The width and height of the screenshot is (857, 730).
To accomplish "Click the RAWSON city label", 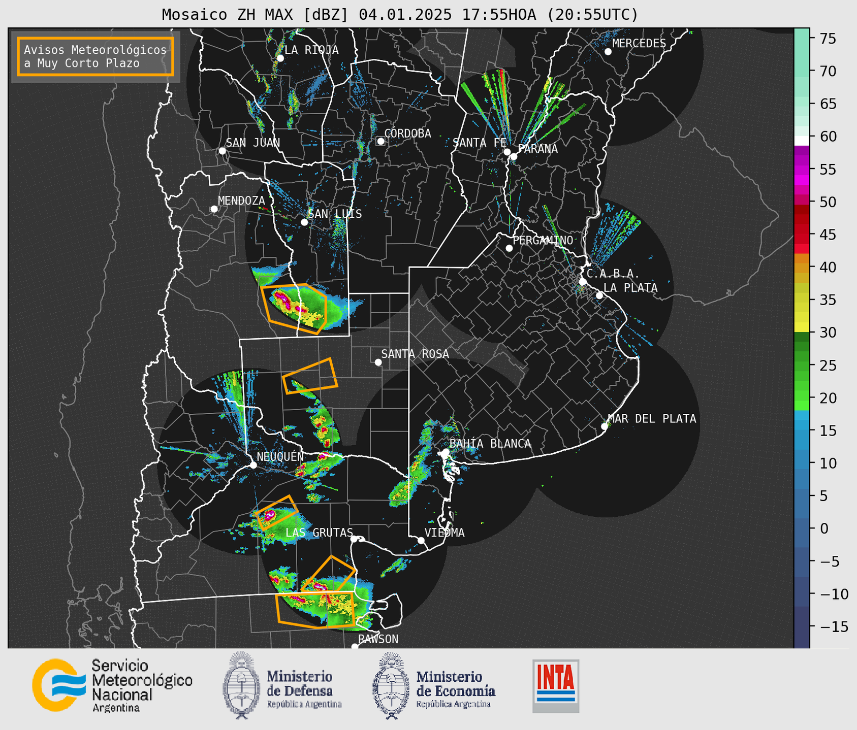I will point(378,639).
